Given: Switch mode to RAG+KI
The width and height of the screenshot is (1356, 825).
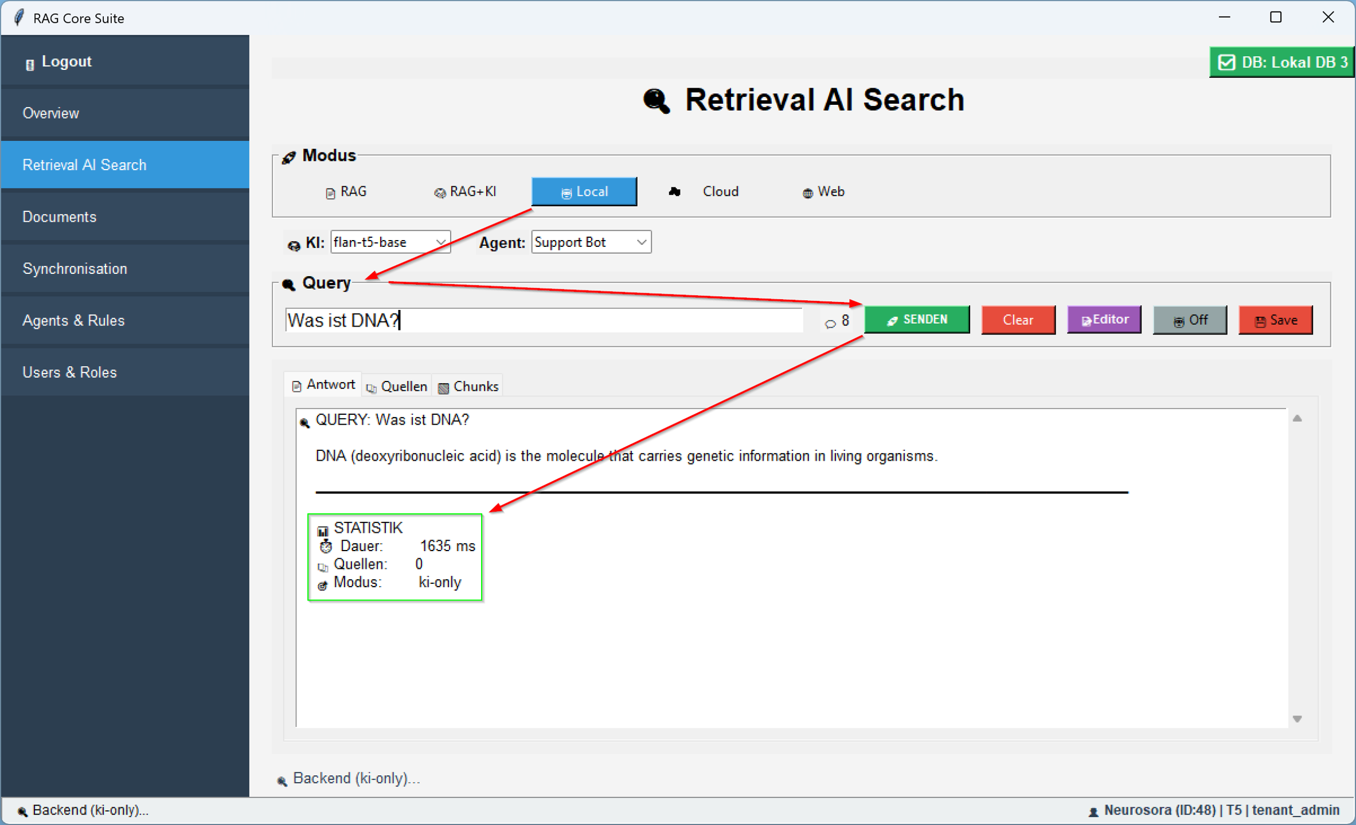Looking at the screenshot, I should tap(466, 192).
